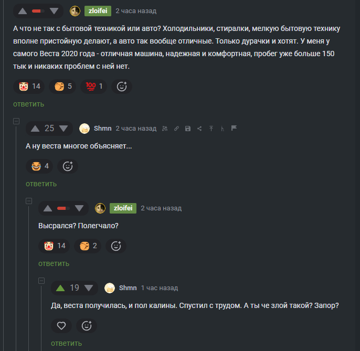Reply to the top zloifei comment
This screenshot has height=351, width=360.
point(28,104)
